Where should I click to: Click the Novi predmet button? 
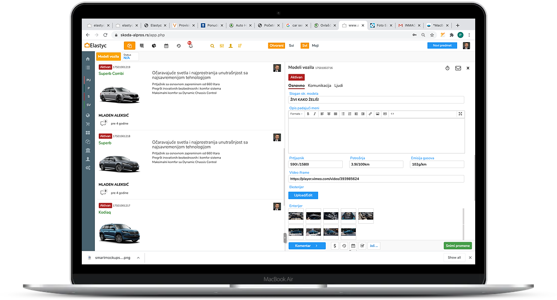(442, 46)
